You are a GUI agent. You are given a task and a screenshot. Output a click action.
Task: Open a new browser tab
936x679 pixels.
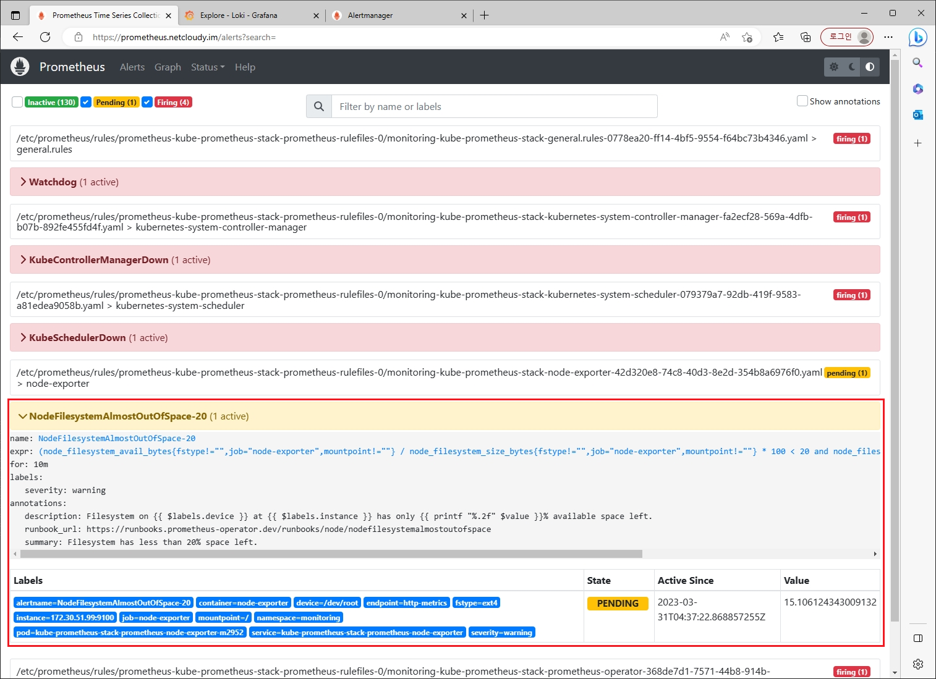[485, 15]
